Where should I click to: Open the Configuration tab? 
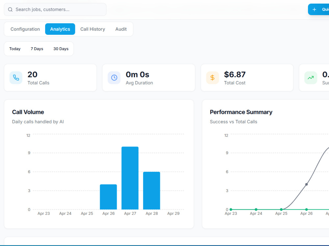coord(25,29)
